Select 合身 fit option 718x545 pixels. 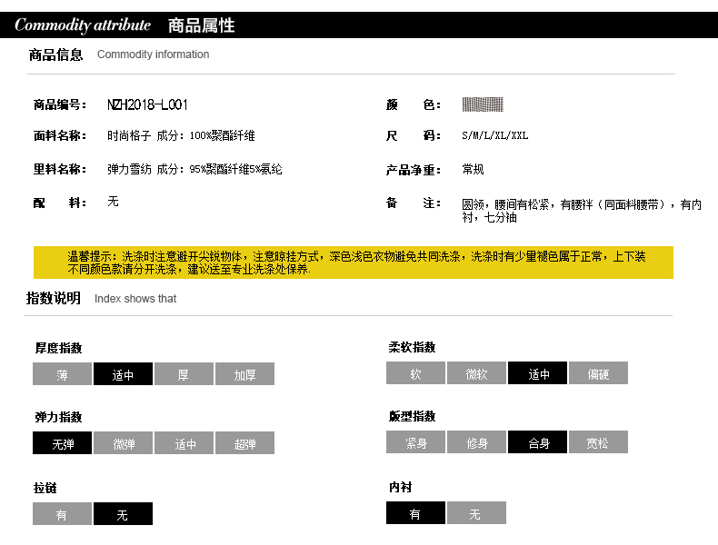pos(537,442)
